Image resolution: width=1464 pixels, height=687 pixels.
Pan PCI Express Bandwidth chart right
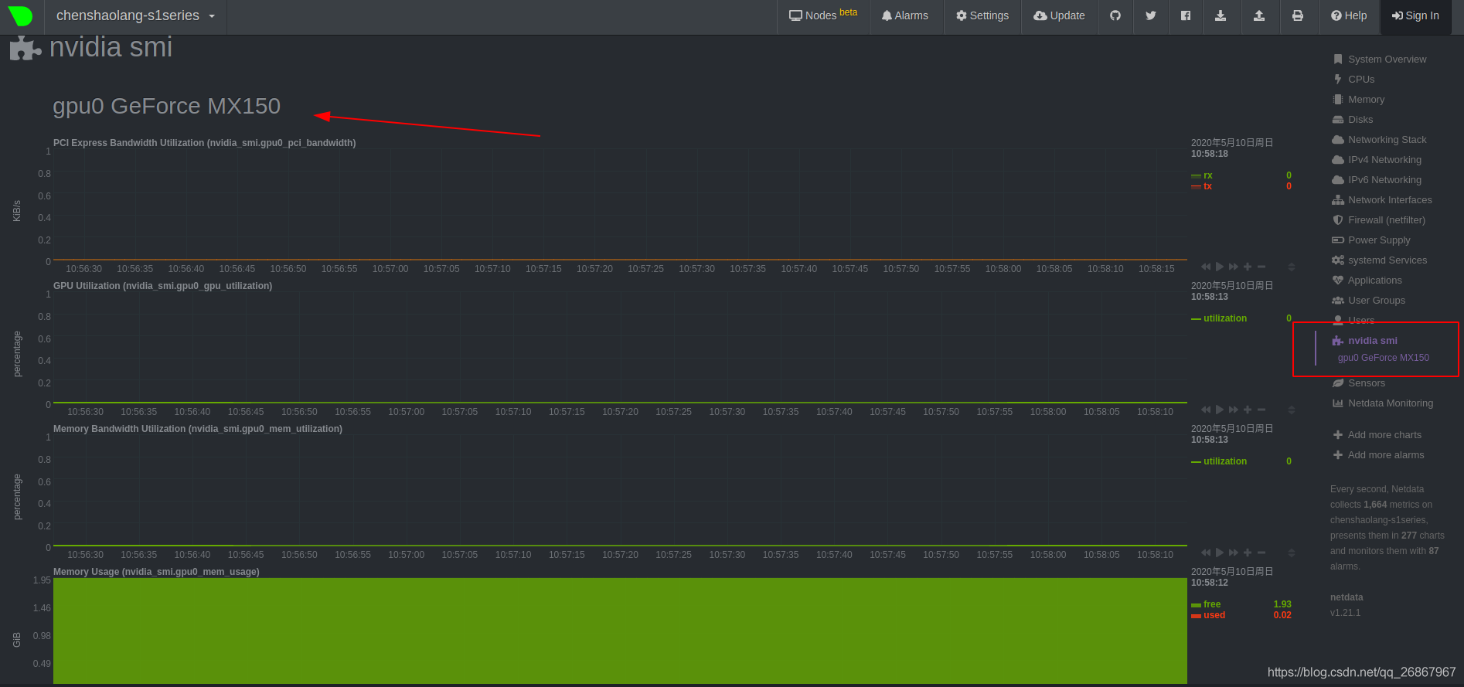[1234, 267]
